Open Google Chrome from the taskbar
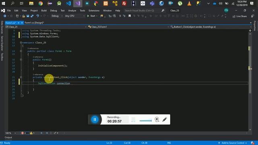The height and width of the screenshot is (145, 258). pos(40,3)
